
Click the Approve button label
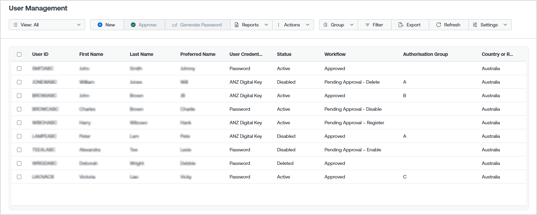pyautogui.click(x=147, y=25)
